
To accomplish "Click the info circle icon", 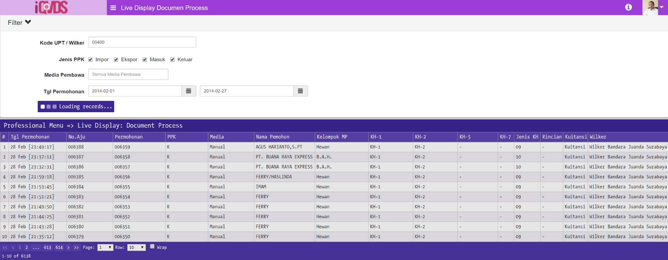I will [x=628, y=7].
